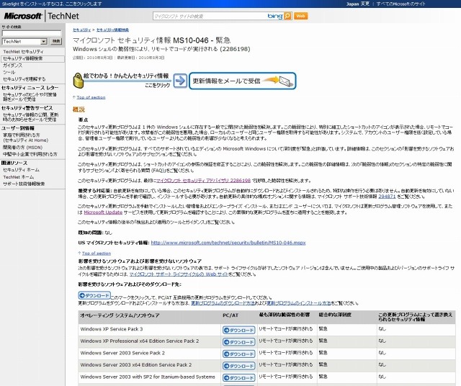The image size is (461, 386).
Task: Download update for Windows XP Service Pack 3
Action: coord(238,330)
